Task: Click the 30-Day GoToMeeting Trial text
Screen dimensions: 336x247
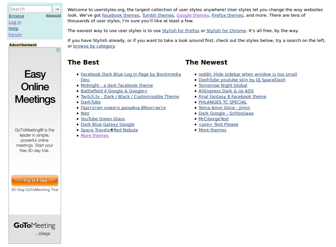Action: (35, 190)
